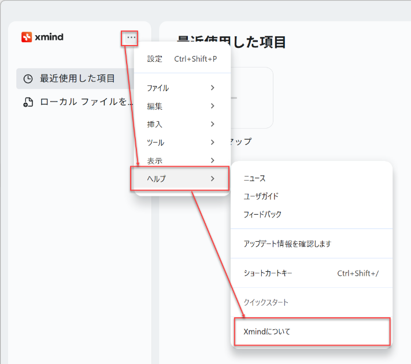
Task: Open 設定 from the menu
Action: pos(182,59)
